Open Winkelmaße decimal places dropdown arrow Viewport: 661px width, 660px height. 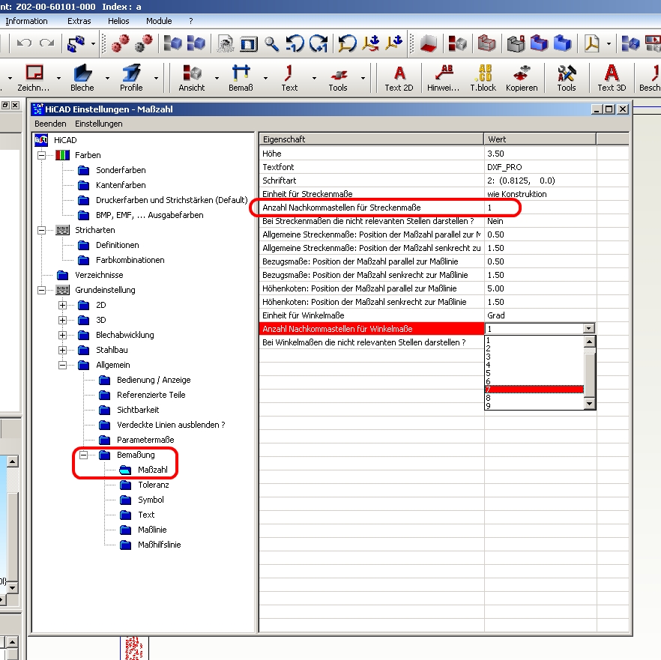[x=589, y=328]
